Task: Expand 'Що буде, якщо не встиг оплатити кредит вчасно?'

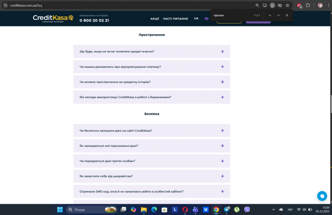Action: click(x=152, y=51)
